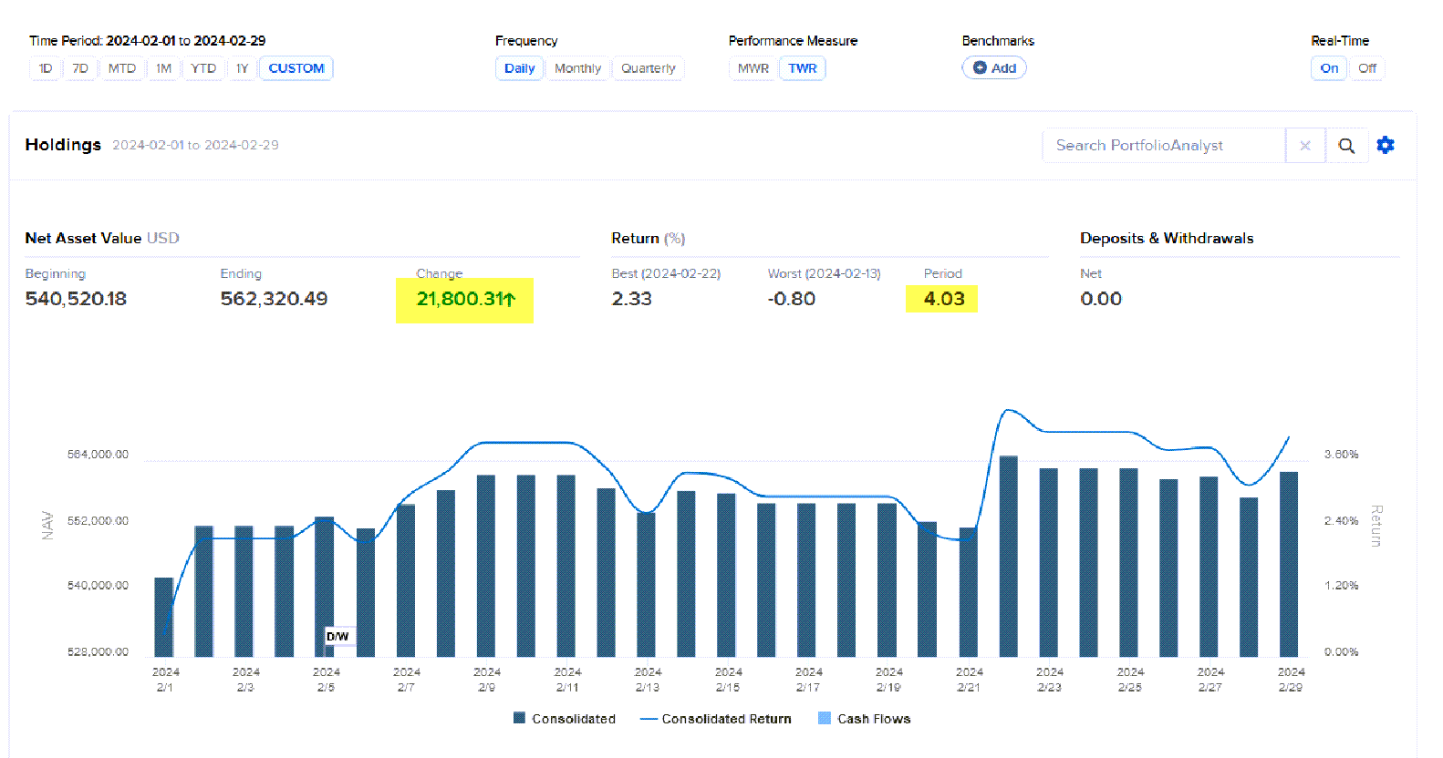Set frequency to Quarterly
The width and height of the screenshot is (1443, 758).
coord(649,68)
